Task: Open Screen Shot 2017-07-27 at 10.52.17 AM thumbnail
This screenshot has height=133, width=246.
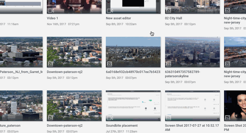Action: [x=192, y=106]
